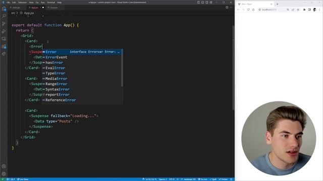Click the Ln, Col cursor position indicator

click(x=151, y=179)
